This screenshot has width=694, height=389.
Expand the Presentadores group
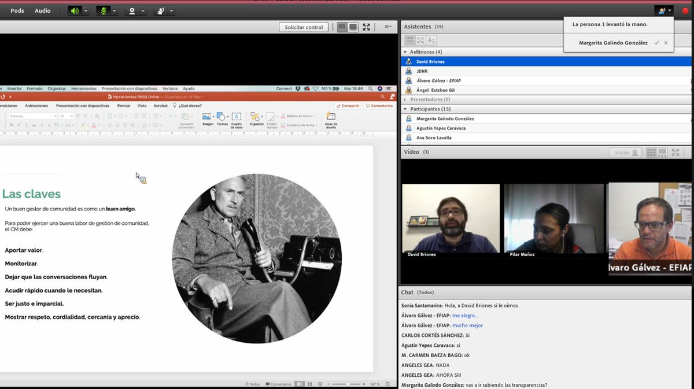[405, 99]
